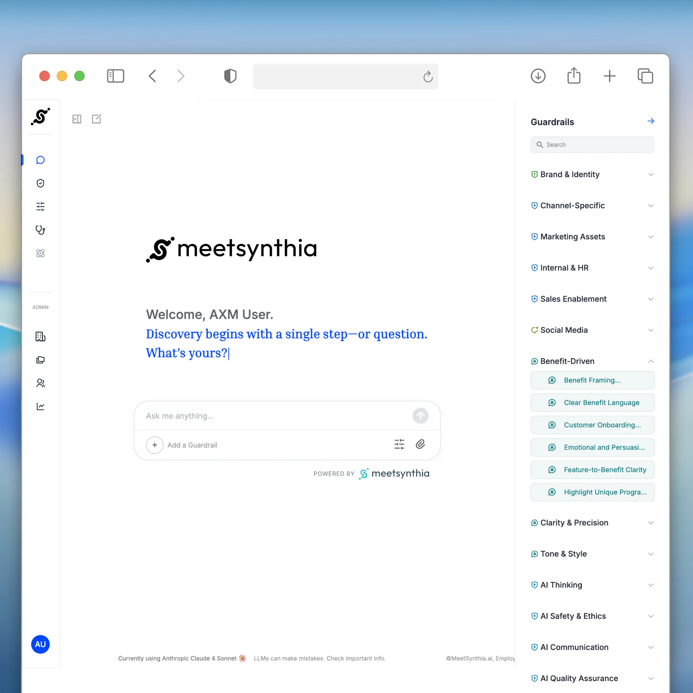Open the guardrails shield icon in sidebar
693x693 pixels.
point(40,183)
